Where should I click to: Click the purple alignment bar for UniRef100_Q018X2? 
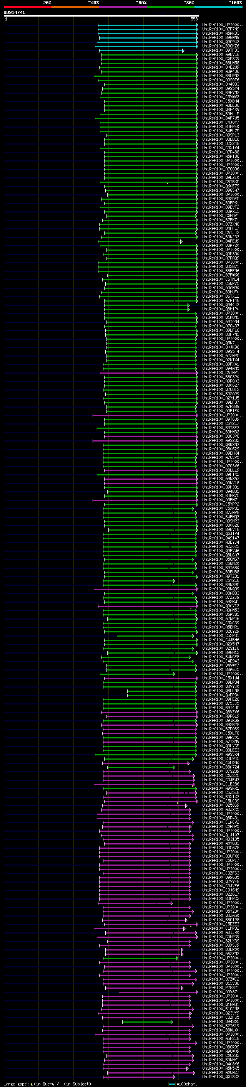[139, 1077]
